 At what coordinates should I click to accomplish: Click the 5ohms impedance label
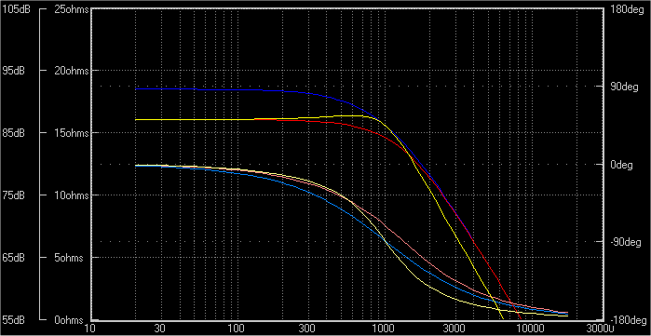69,258
